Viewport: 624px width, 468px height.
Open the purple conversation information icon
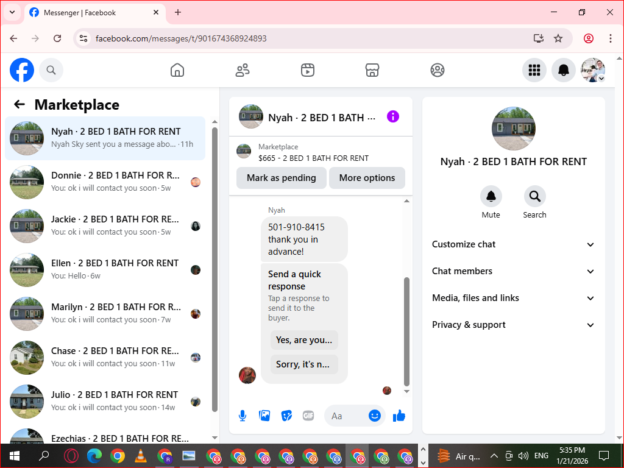[x=393, y=116]
